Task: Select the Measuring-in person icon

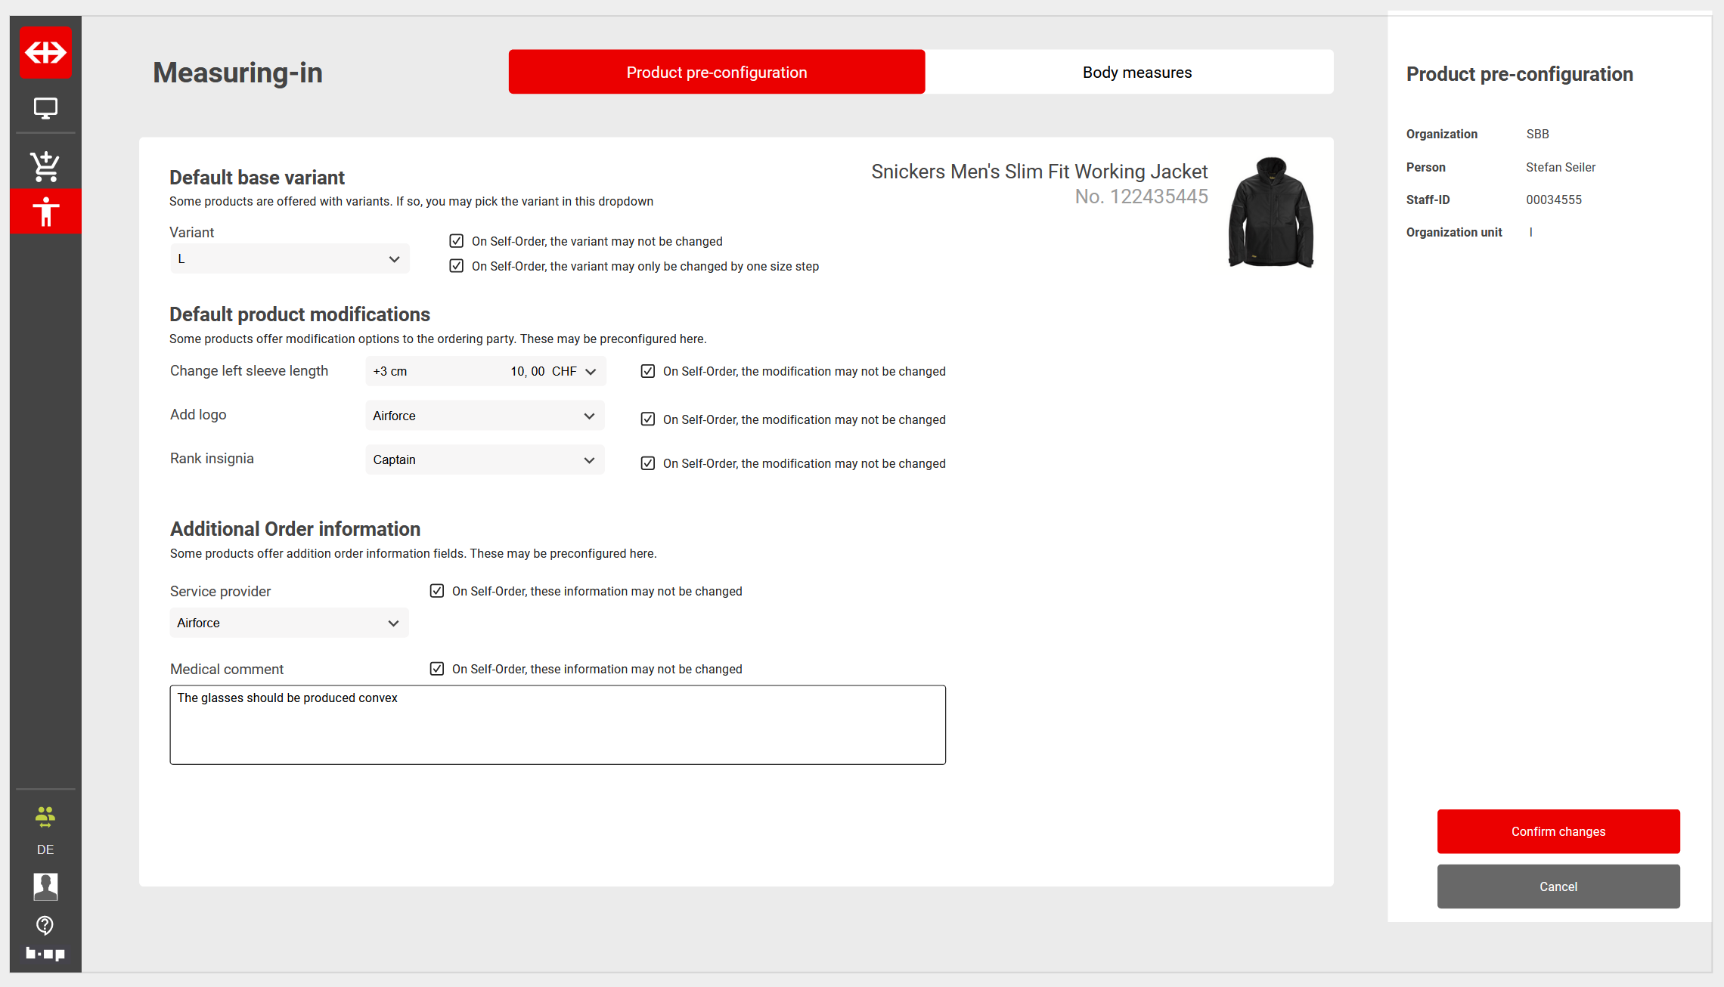Action: pos(45,212)
